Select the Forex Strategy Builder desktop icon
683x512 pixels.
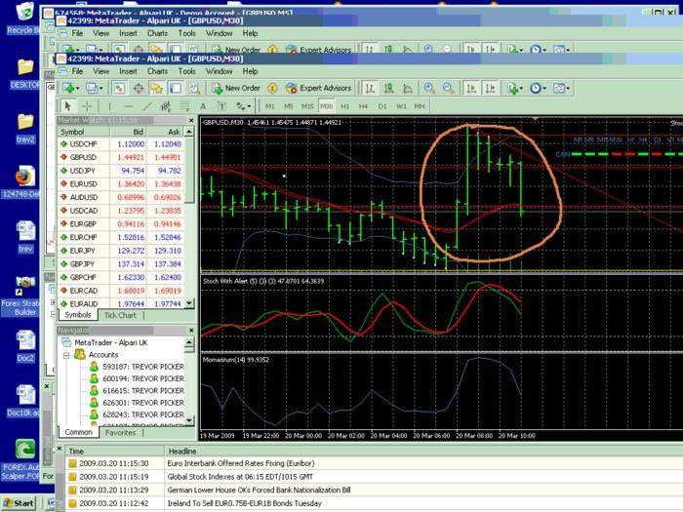tap(24, 283)
